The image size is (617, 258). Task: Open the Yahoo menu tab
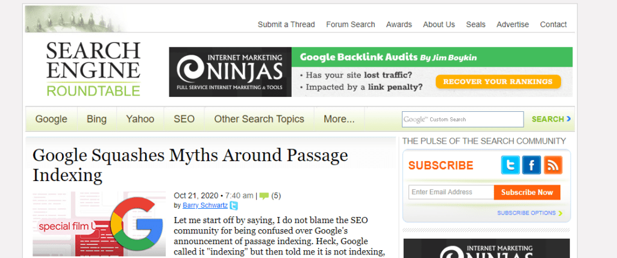point(140,119)
